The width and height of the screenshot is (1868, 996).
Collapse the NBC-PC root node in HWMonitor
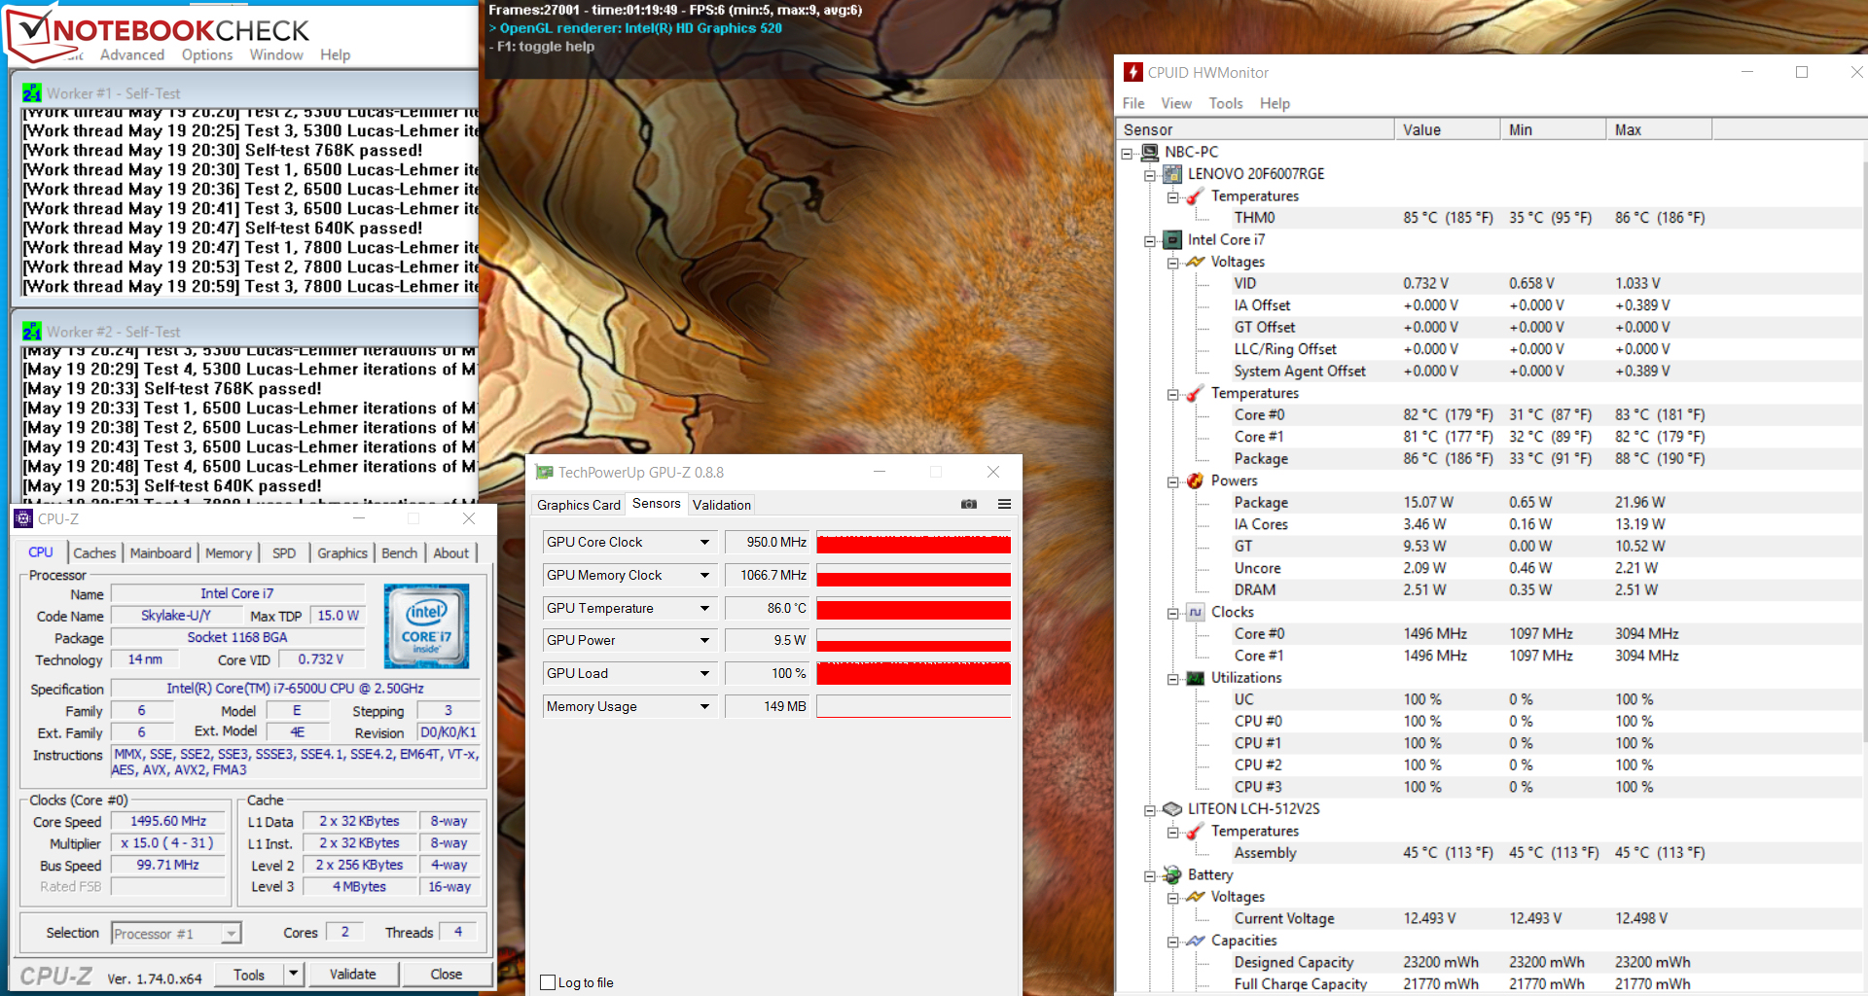pyautogui.click(x=1127, y=153)
